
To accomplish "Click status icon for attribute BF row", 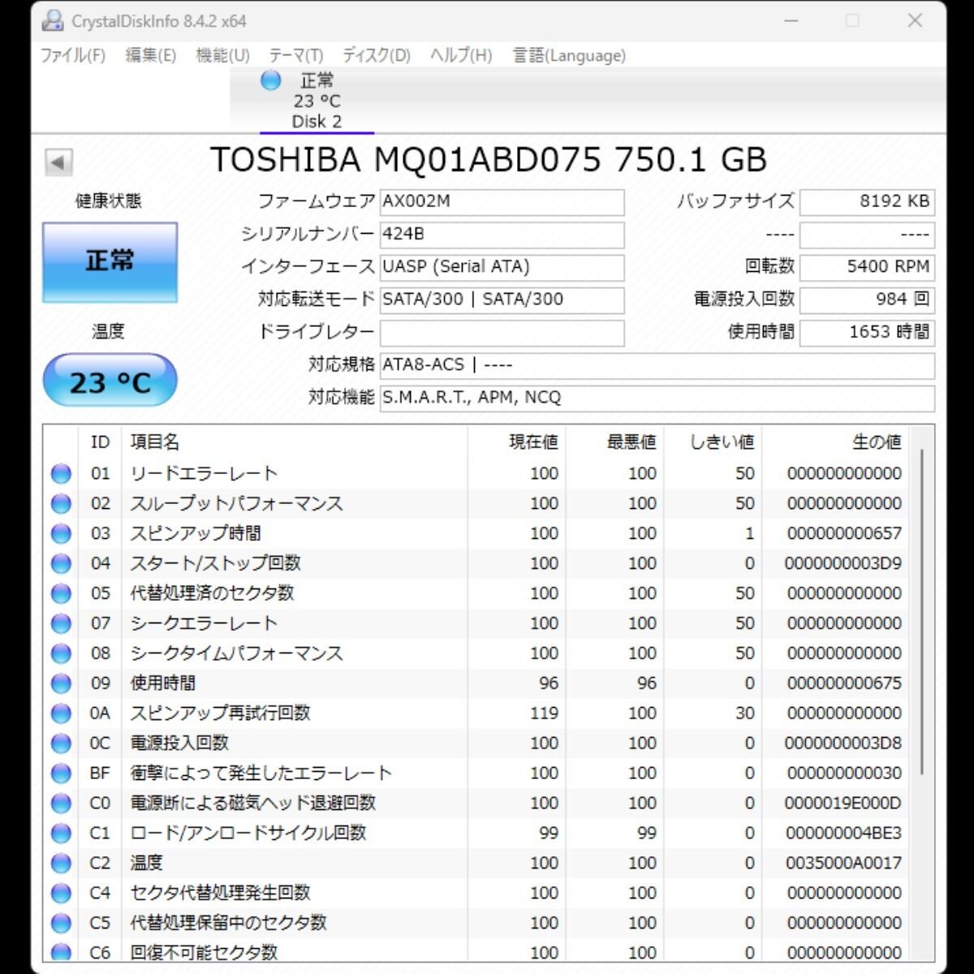I will [x=61, y=774].
